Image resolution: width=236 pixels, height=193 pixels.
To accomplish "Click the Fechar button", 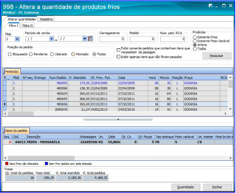I will pyautogui.click(x=217, y=187).
